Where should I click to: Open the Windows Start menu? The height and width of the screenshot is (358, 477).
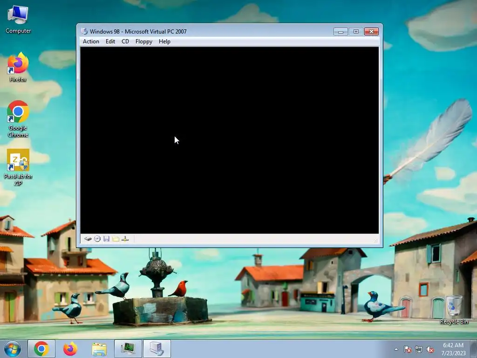point(13,349)
